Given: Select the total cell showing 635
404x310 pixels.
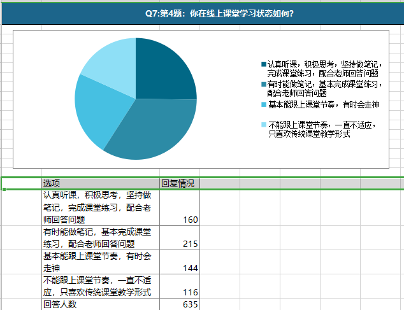Looking at the screenshot, I should tap(180, 304).
